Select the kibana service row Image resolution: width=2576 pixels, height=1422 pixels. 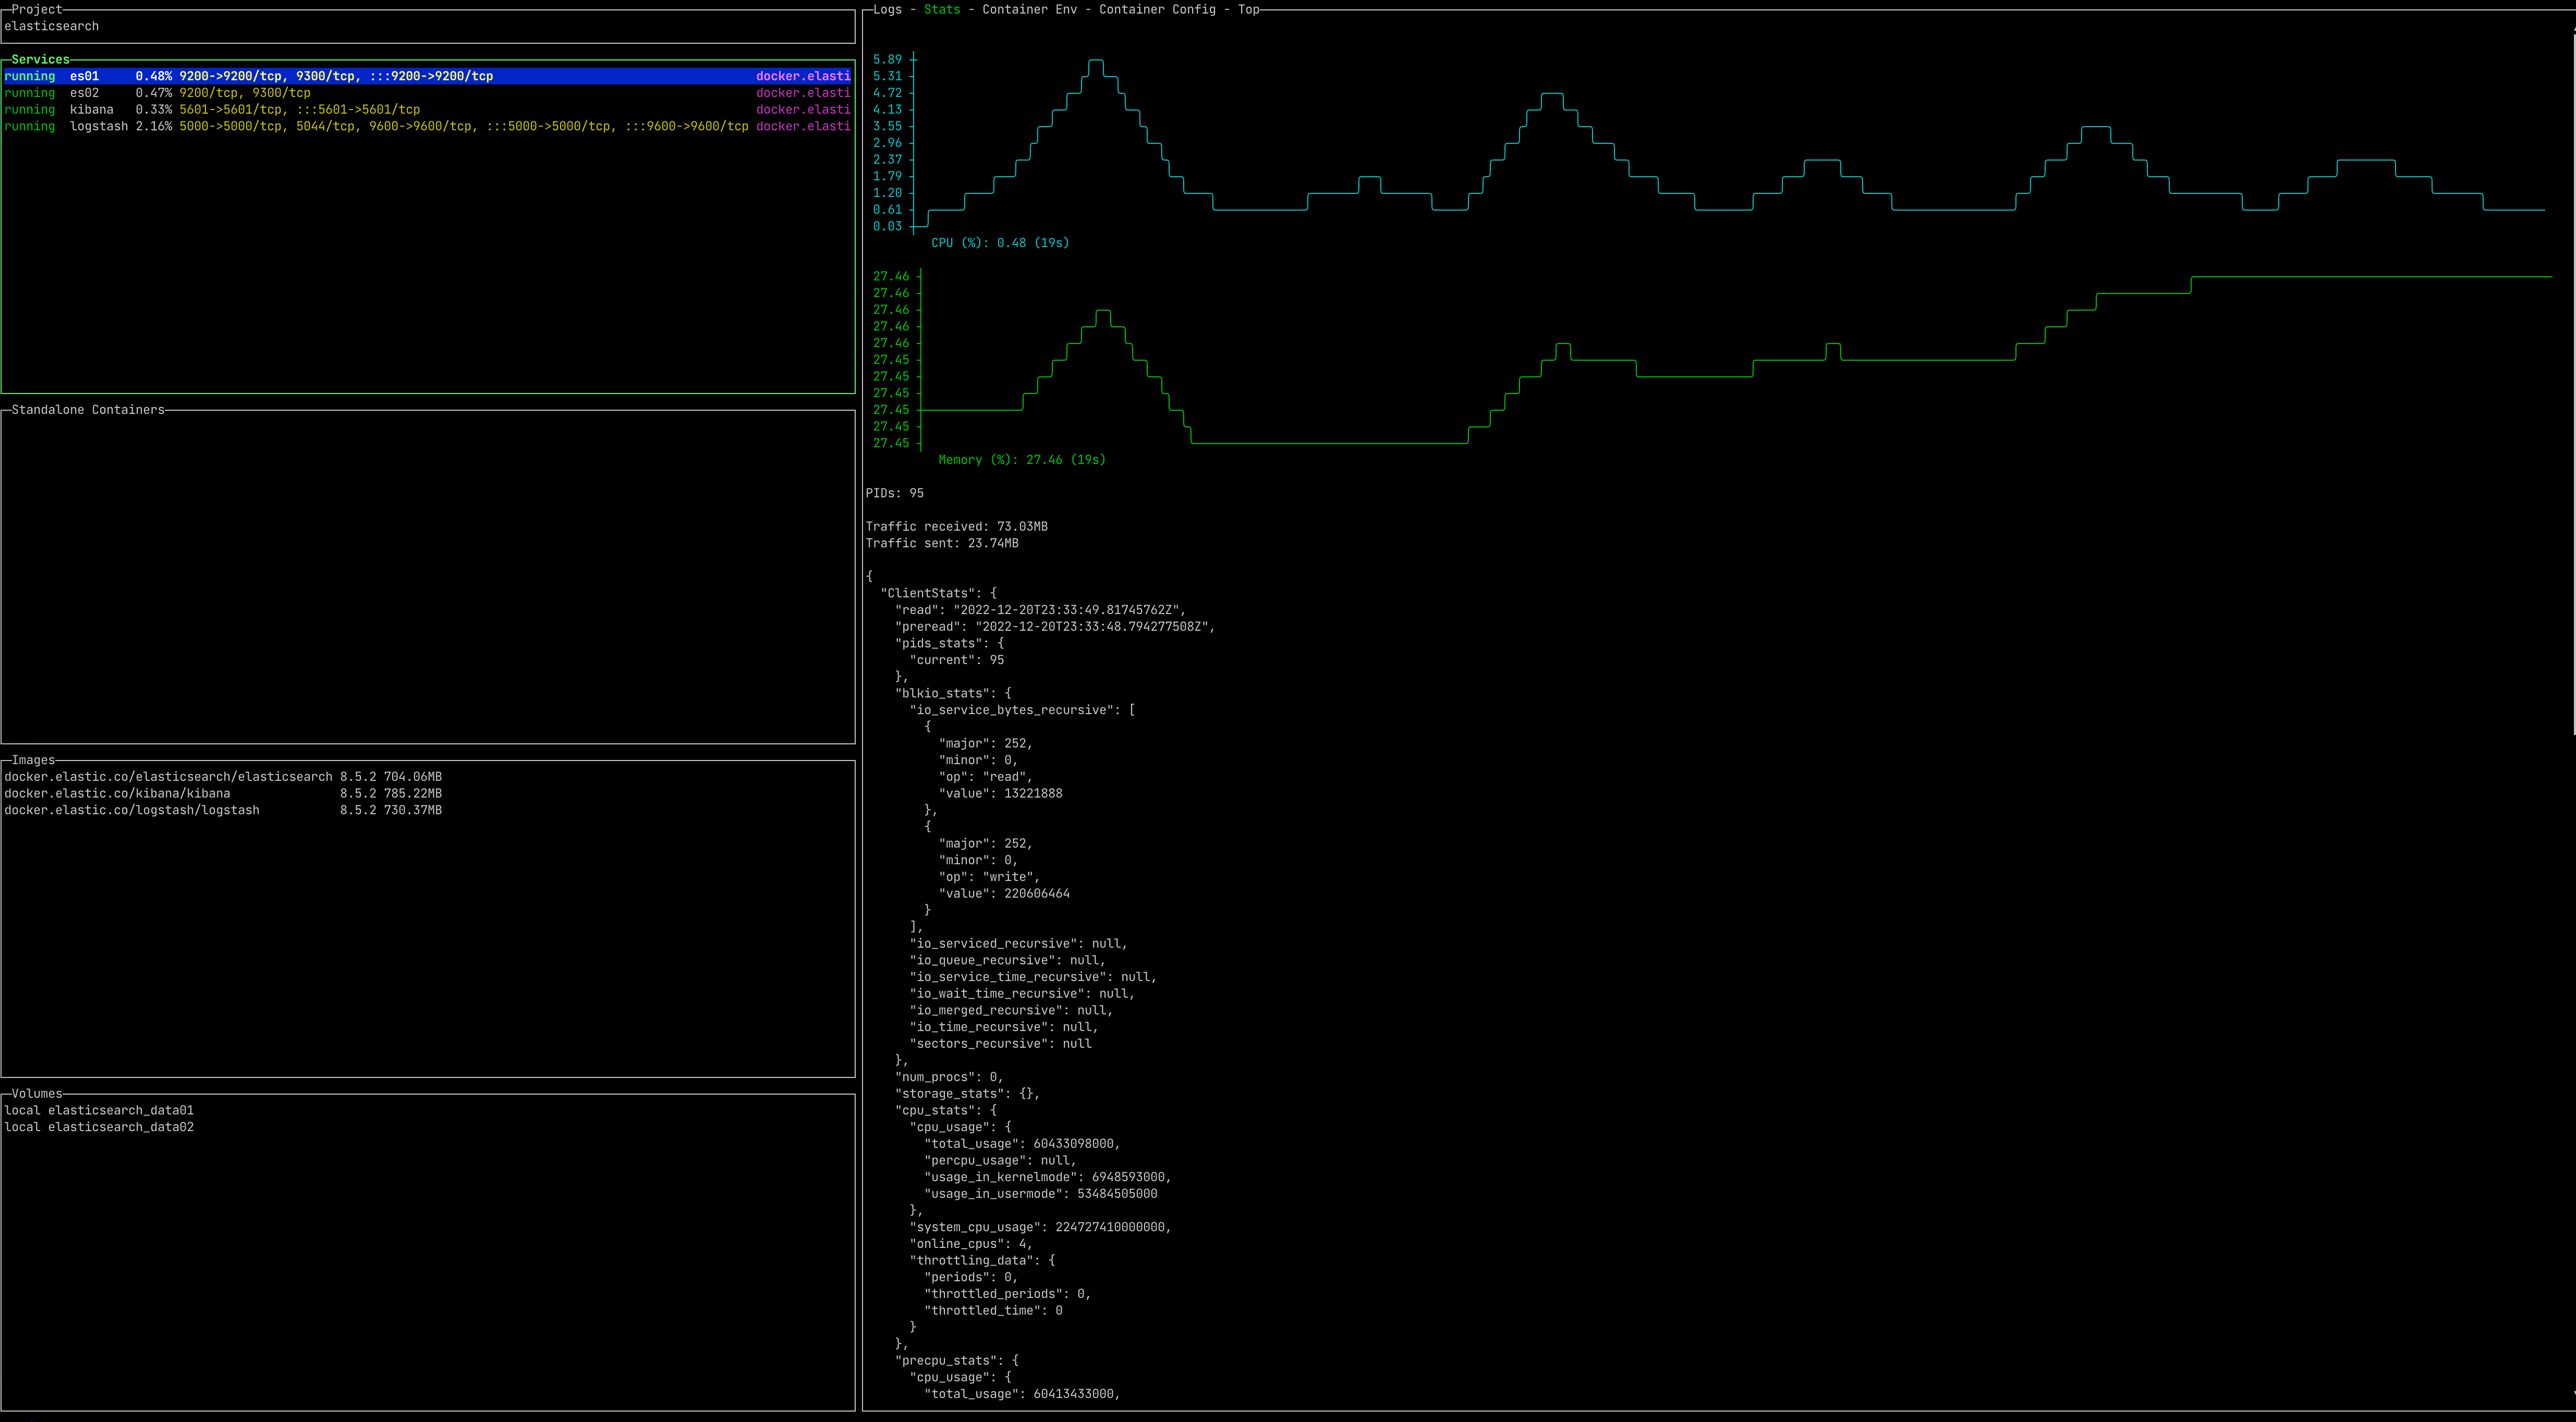pyautogui.click(x=427, y=110)
